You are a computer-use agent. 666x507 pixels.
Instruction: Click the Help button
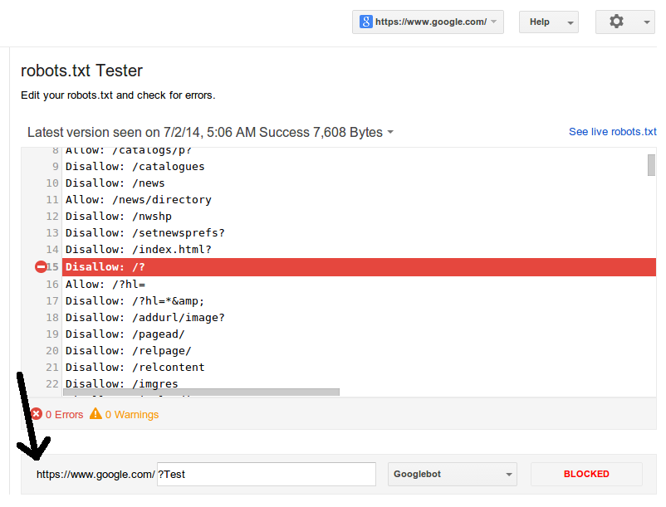click(540, 22)
